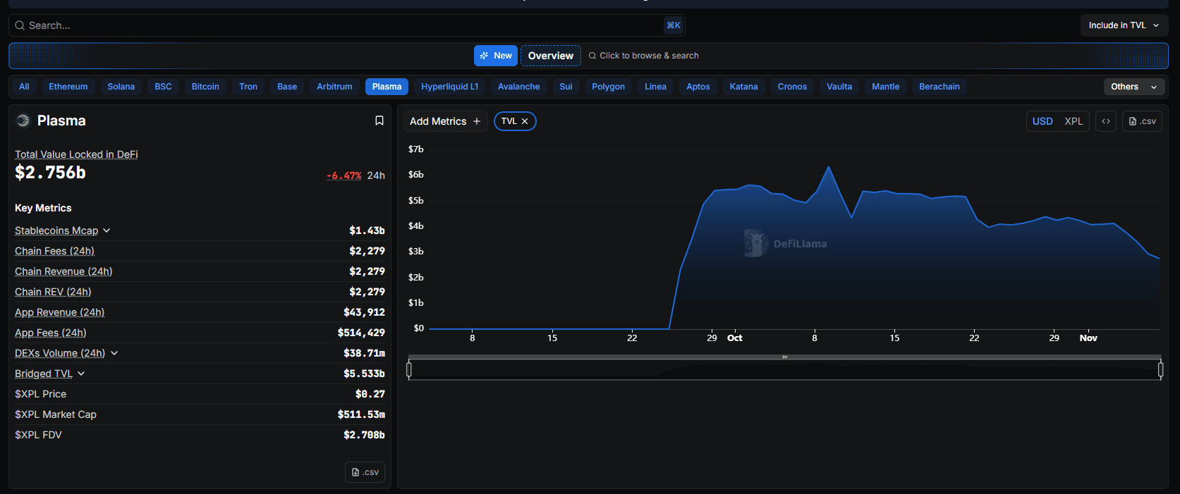Viewport: 1180px width, 494px height.
Task: Remove the TVL metric chip
Action: pyautogui.click(x=525, y=121)
